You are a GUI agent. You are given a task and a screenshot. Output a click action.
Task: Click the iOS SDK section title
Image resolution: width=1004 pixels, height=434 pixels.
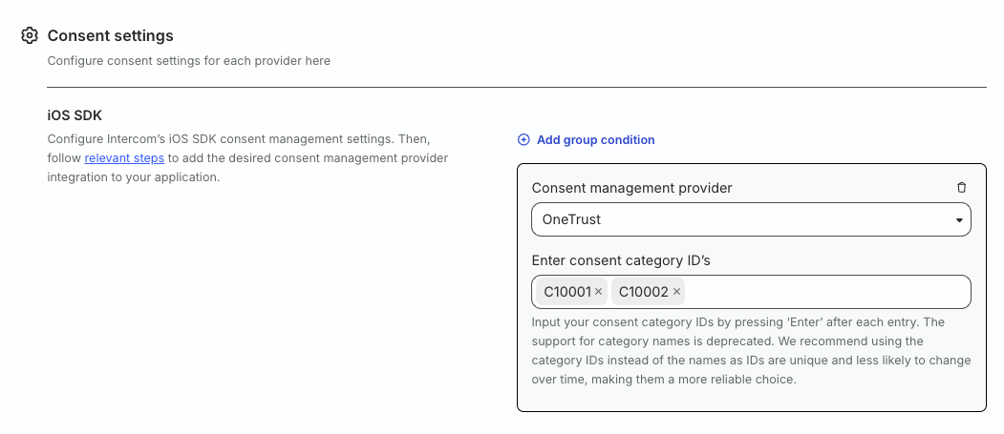75,115
